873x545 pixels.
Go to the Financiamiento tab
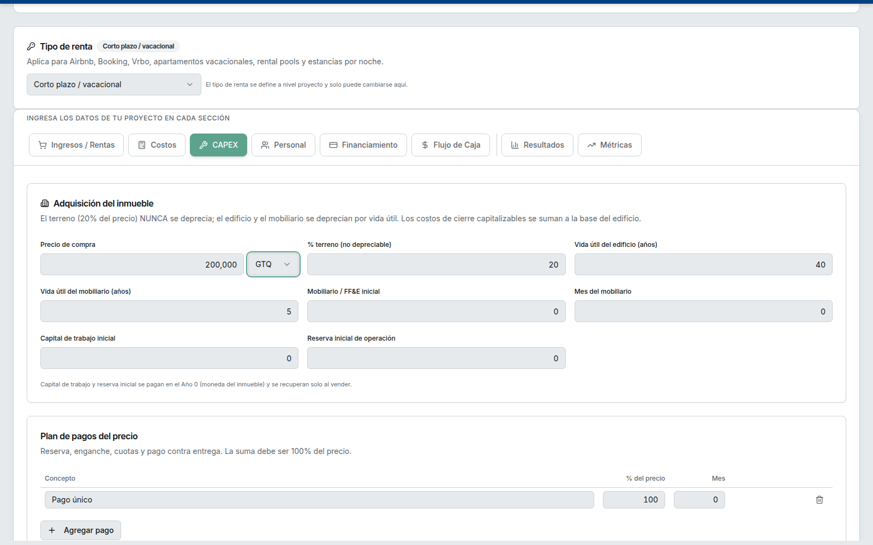click(x=363, y=145)
